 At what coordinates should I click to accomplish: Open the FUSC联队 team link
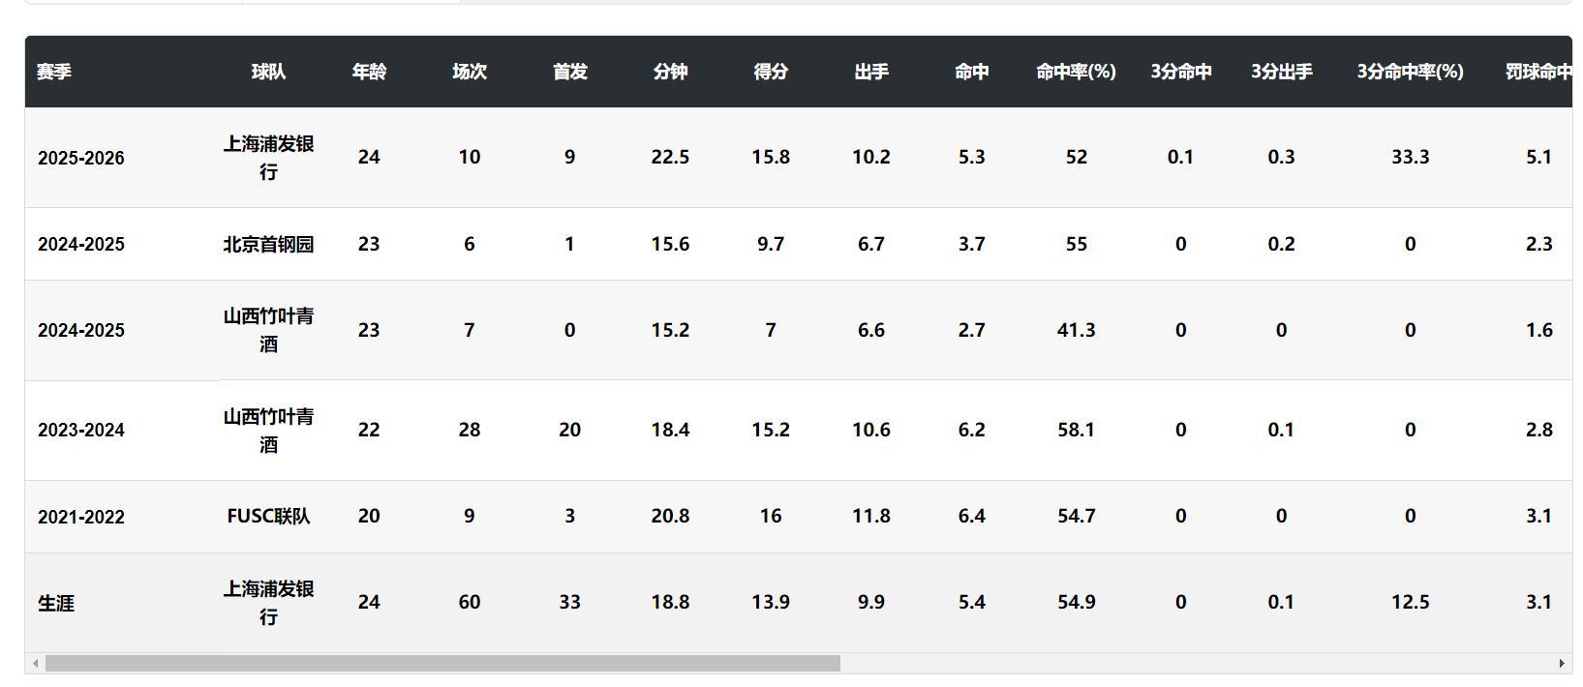click(x=268, y=517)
